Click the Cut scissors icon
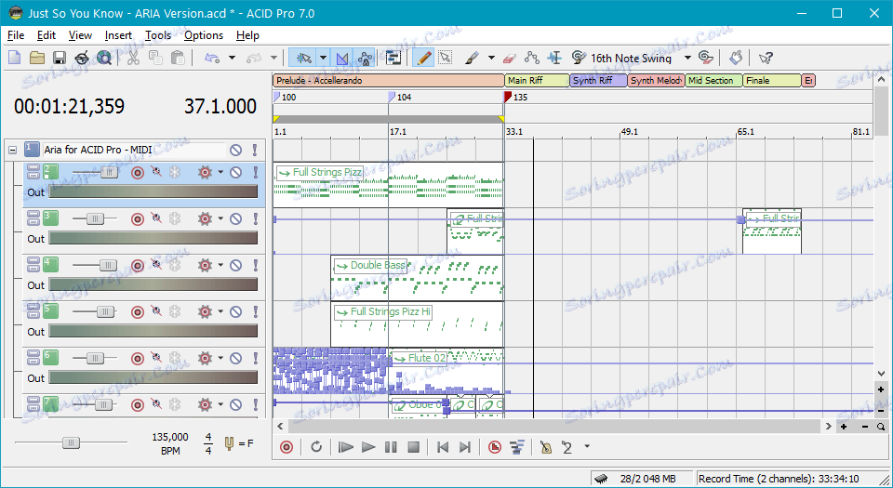Image resolution: width=893 pixels, height=488 pixels. point(133,58)
